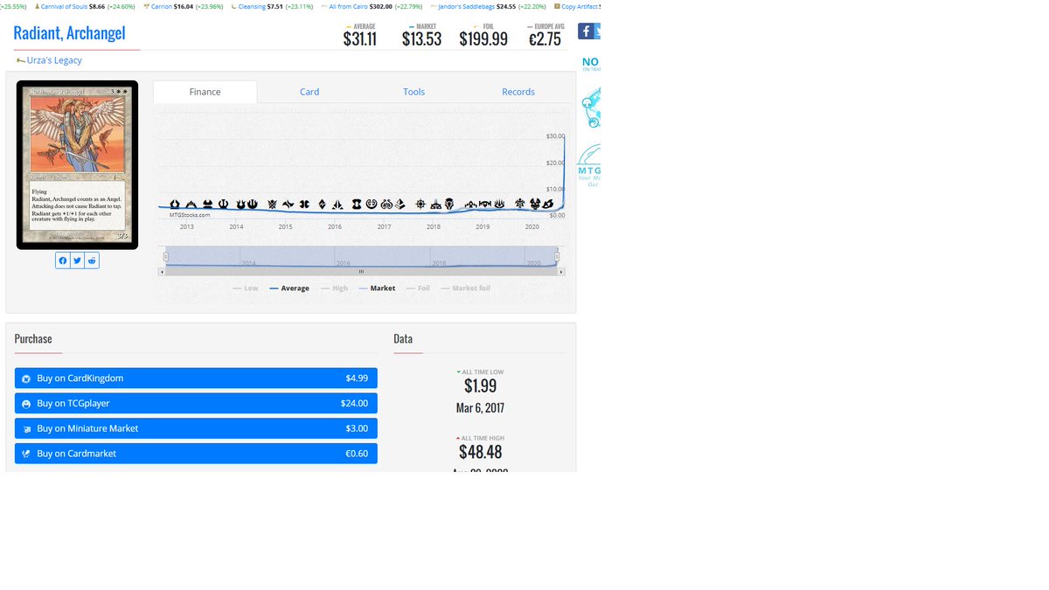The width and height of the screenshot is (1049, 590).
Task: Share the card on Twitter
Action: click(x=77, y=260)
